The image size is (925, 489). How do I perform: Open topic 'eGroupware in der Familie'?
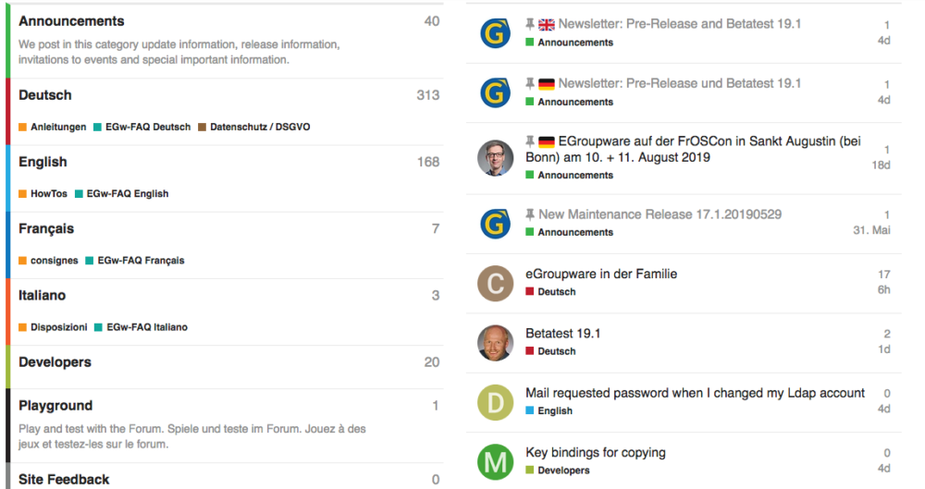(601, 274)
